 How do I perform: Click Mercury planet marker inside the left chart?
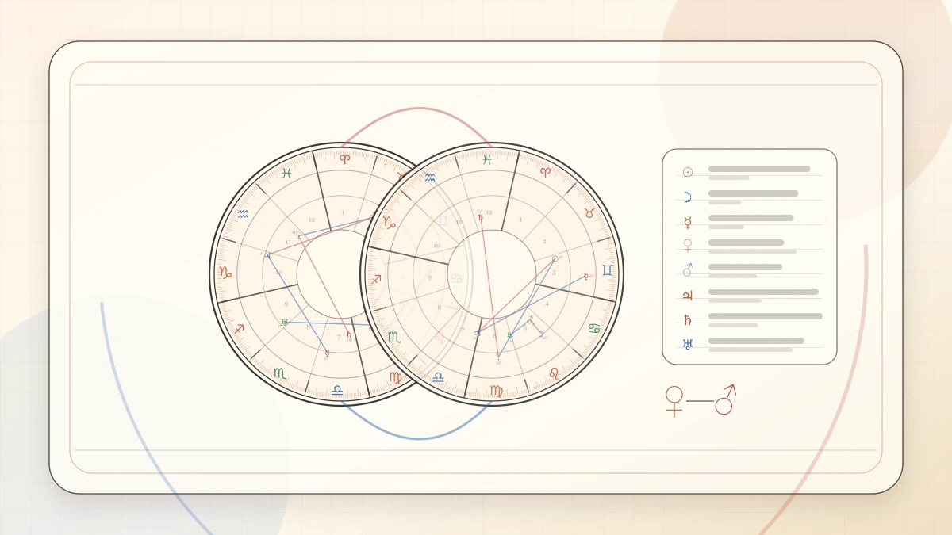tap(327, 353)
